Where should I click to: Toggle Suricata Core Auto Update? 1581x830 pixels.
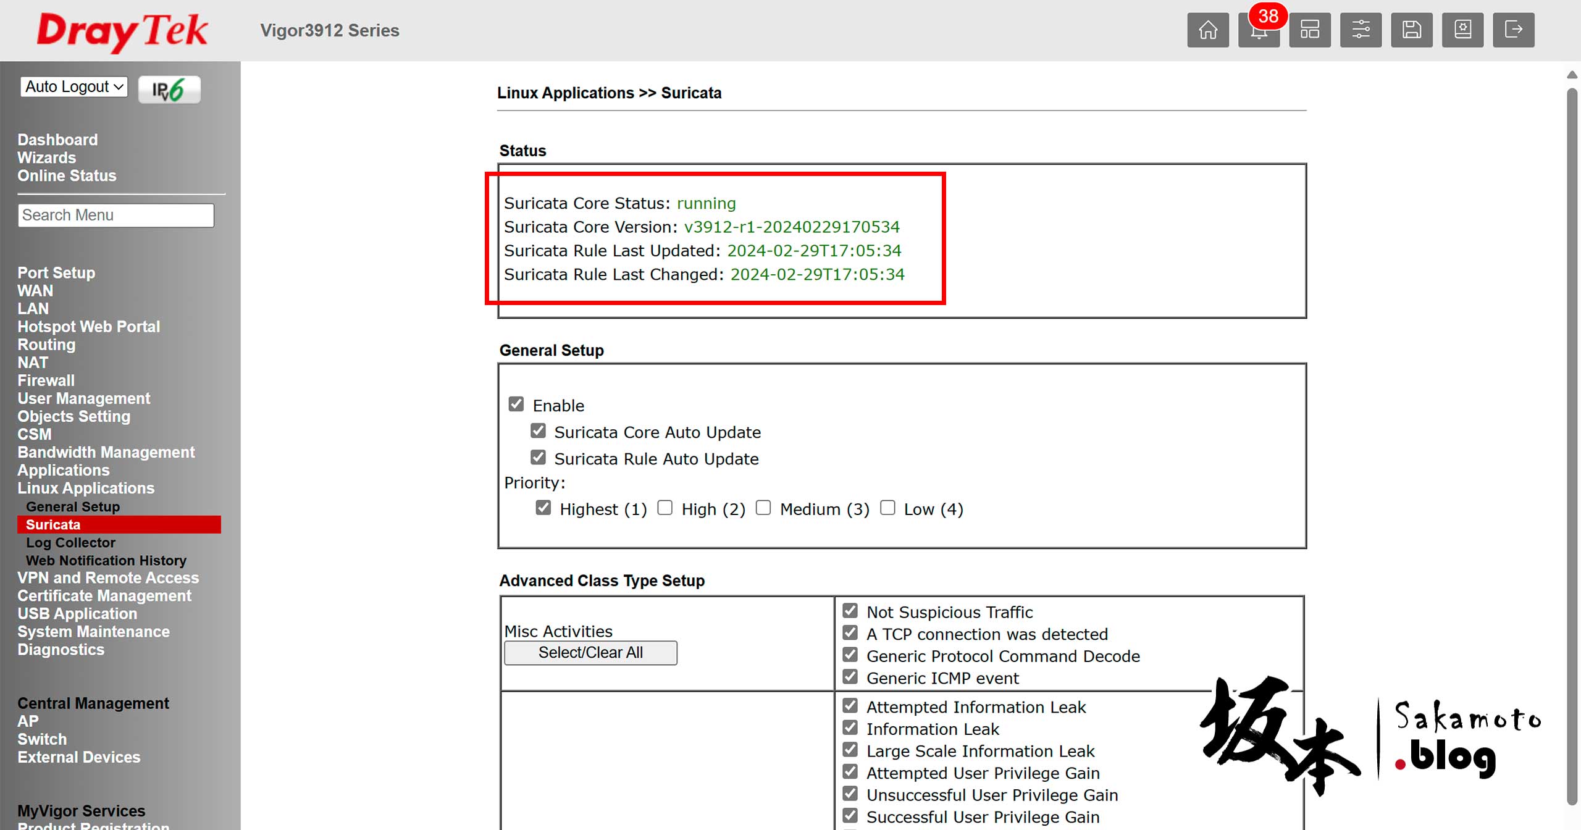tap(538, 430)
